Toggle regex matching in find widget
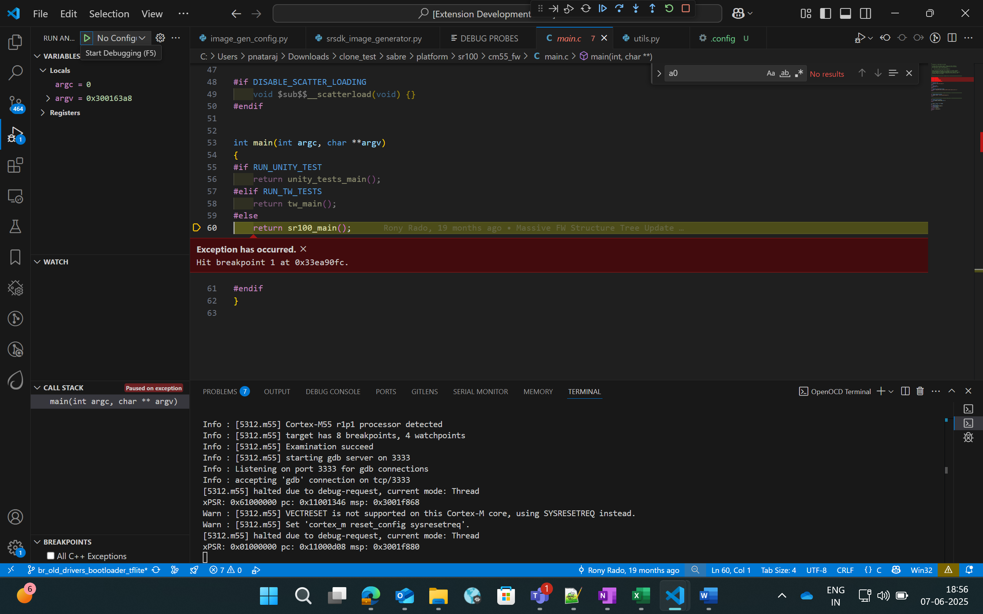The height and width of the screenshot is (614, 983). pos(799,73)
